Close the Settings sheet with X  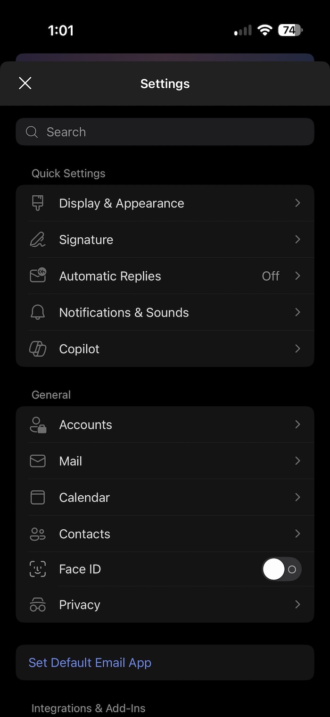pyautogui.click(x=25, y=83)
